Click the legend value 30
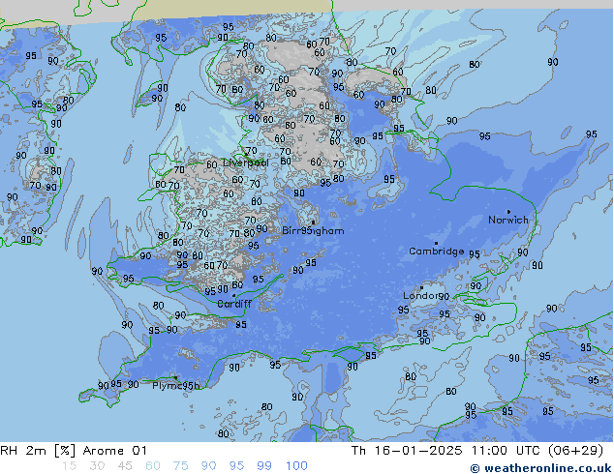 97,466
